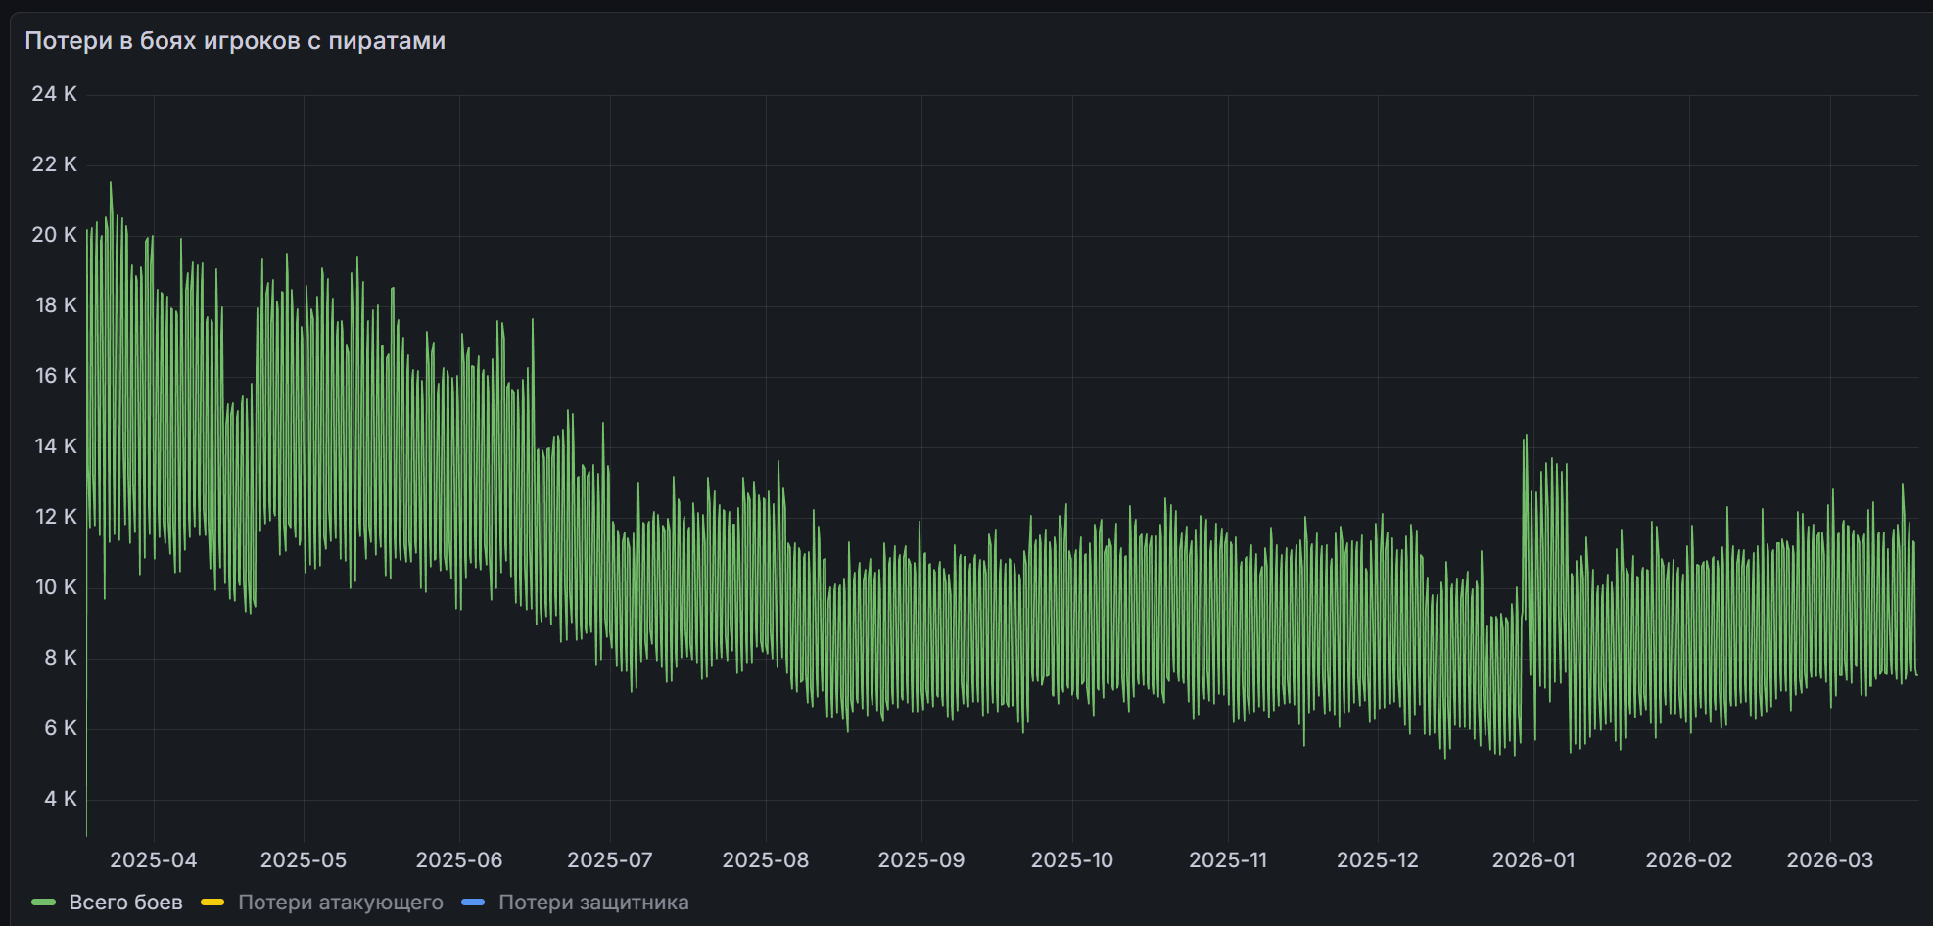This screenshot has height=926, width=1933.
Task: Click the 10 K label on the Y axis
Action: point(56,587)
